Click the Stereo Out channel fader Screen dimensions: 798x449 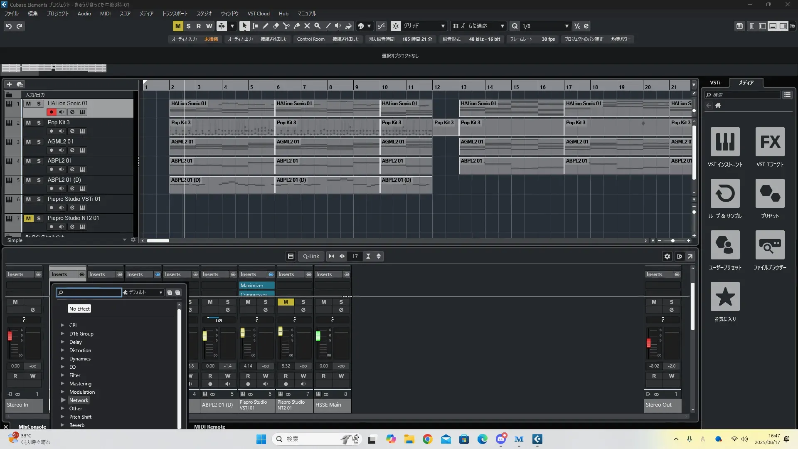click(648, 343)
